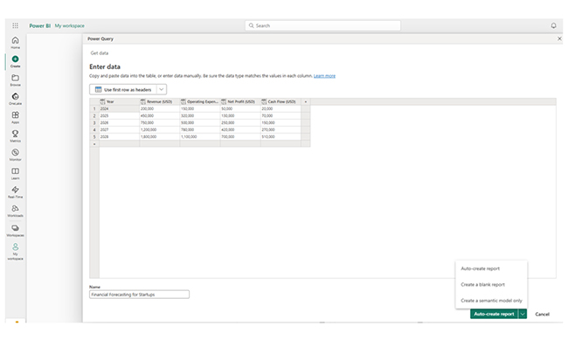Open Apps in the sidebar
568x340 pixels.
(x=15, y=117)
